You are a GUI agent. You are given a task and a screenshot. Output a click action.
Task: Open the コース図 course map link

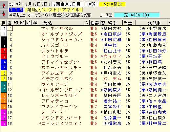[106, 15]
